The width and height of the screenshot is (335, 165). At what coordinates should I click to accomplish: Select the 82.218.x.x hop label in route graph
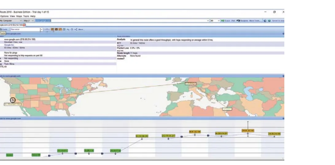(142, 136)
